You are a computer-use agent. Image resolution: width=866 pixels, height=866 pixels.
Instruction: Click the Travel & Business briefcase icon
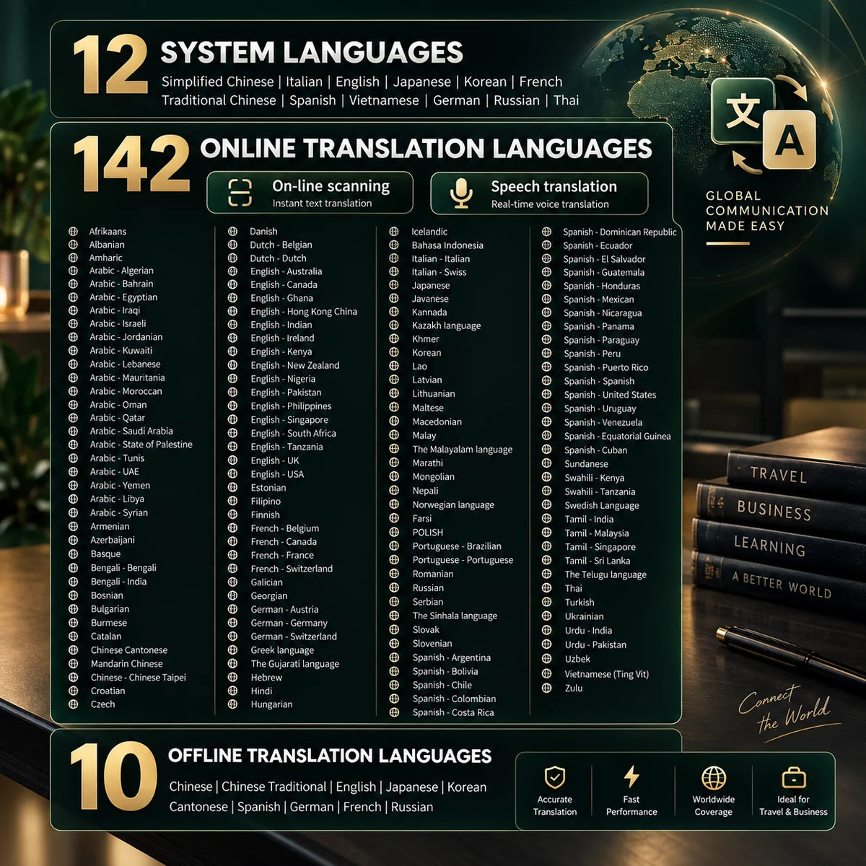point(793,777)
